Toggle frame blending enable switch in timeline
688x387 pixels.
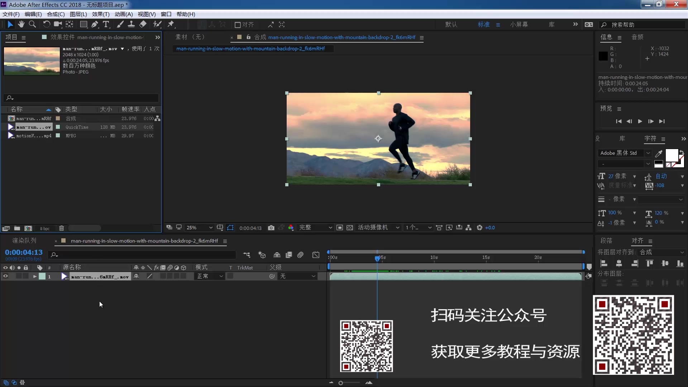[x=289, y=255]
